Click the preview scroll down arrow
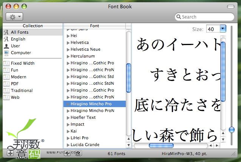 pyautogui.click(x=223, y=140)
